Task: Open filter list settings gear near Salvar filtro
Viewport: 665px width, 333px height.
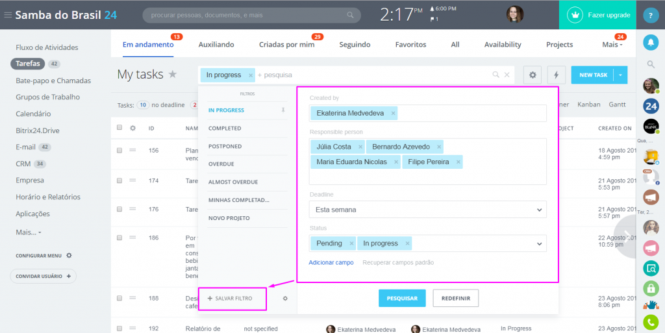Action: [285, 299]
